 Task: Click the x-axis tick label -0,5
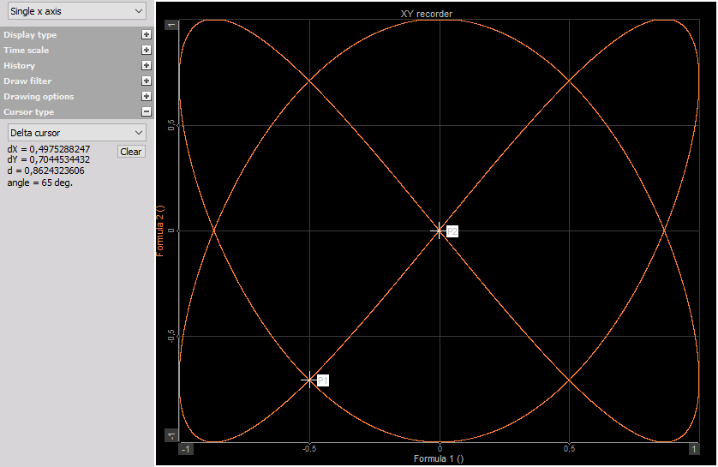(x=309, y=449)
